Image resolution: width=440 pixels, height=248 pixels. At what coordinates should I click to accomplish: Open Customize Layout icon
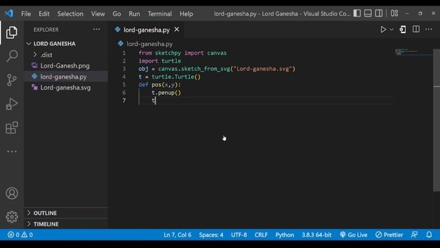coord(394,13)
